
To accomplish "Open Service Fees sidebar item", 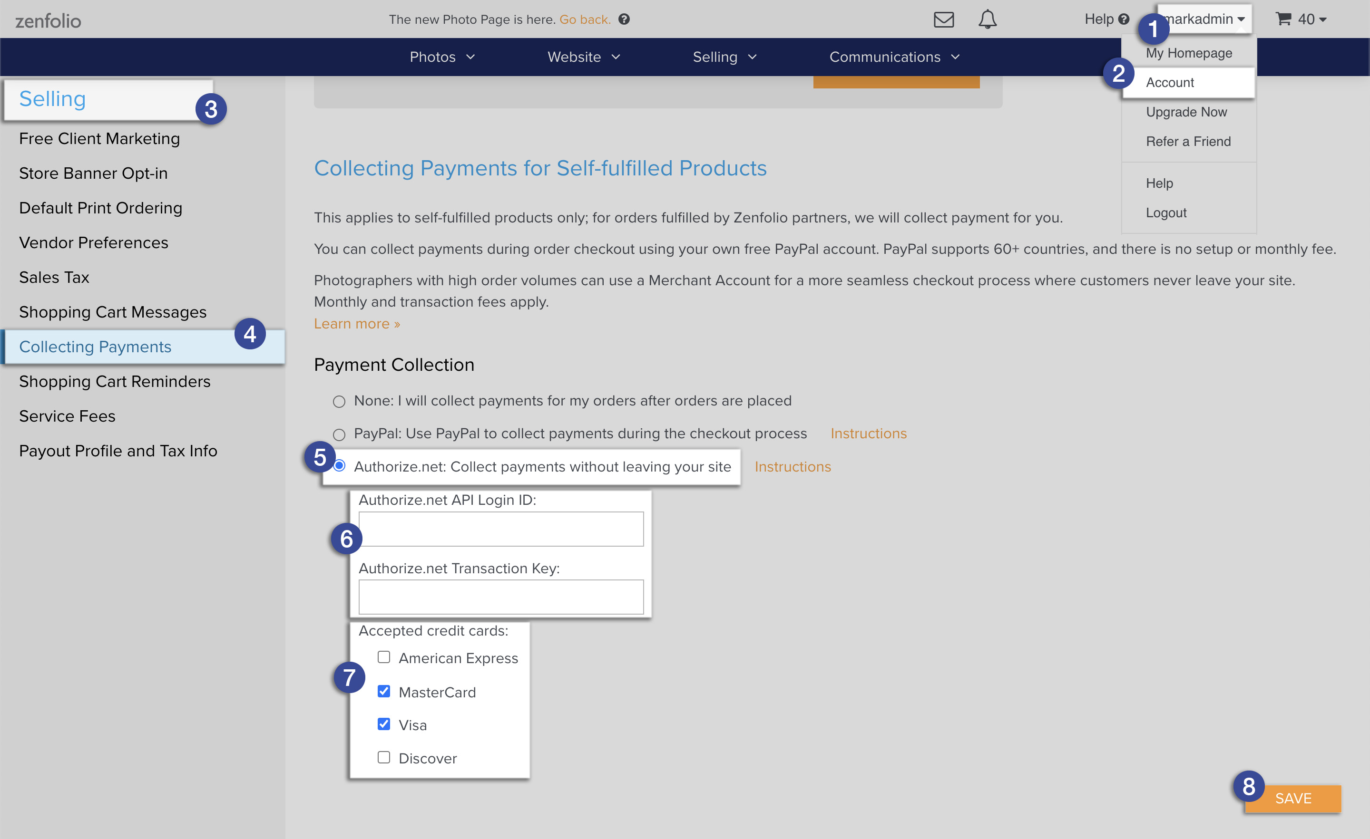I will 67,415.
